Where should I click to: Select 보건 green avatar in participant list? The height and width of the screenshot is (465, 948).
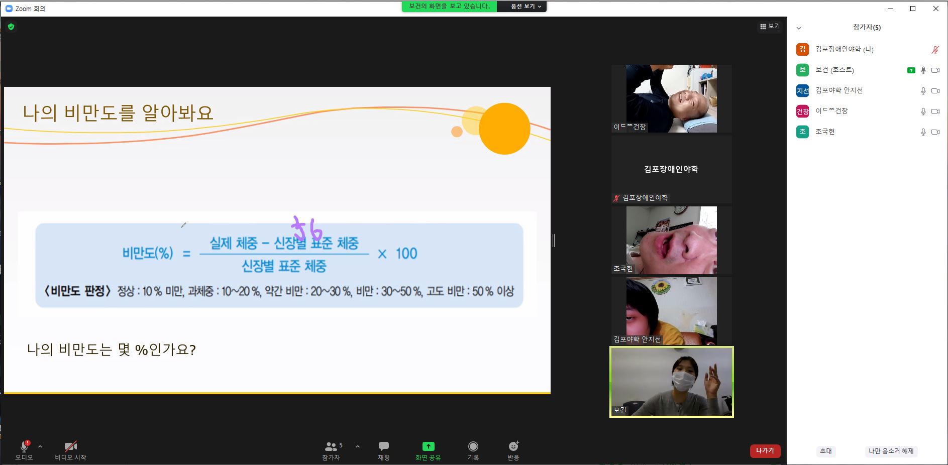pyautogui.click(x=802, y=70)
